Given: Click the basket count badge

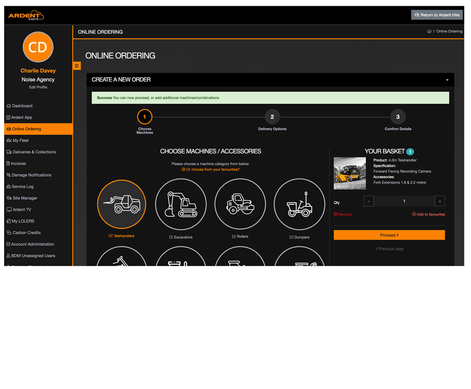Looking at the screenshot, I should click(x=410, y=152).
